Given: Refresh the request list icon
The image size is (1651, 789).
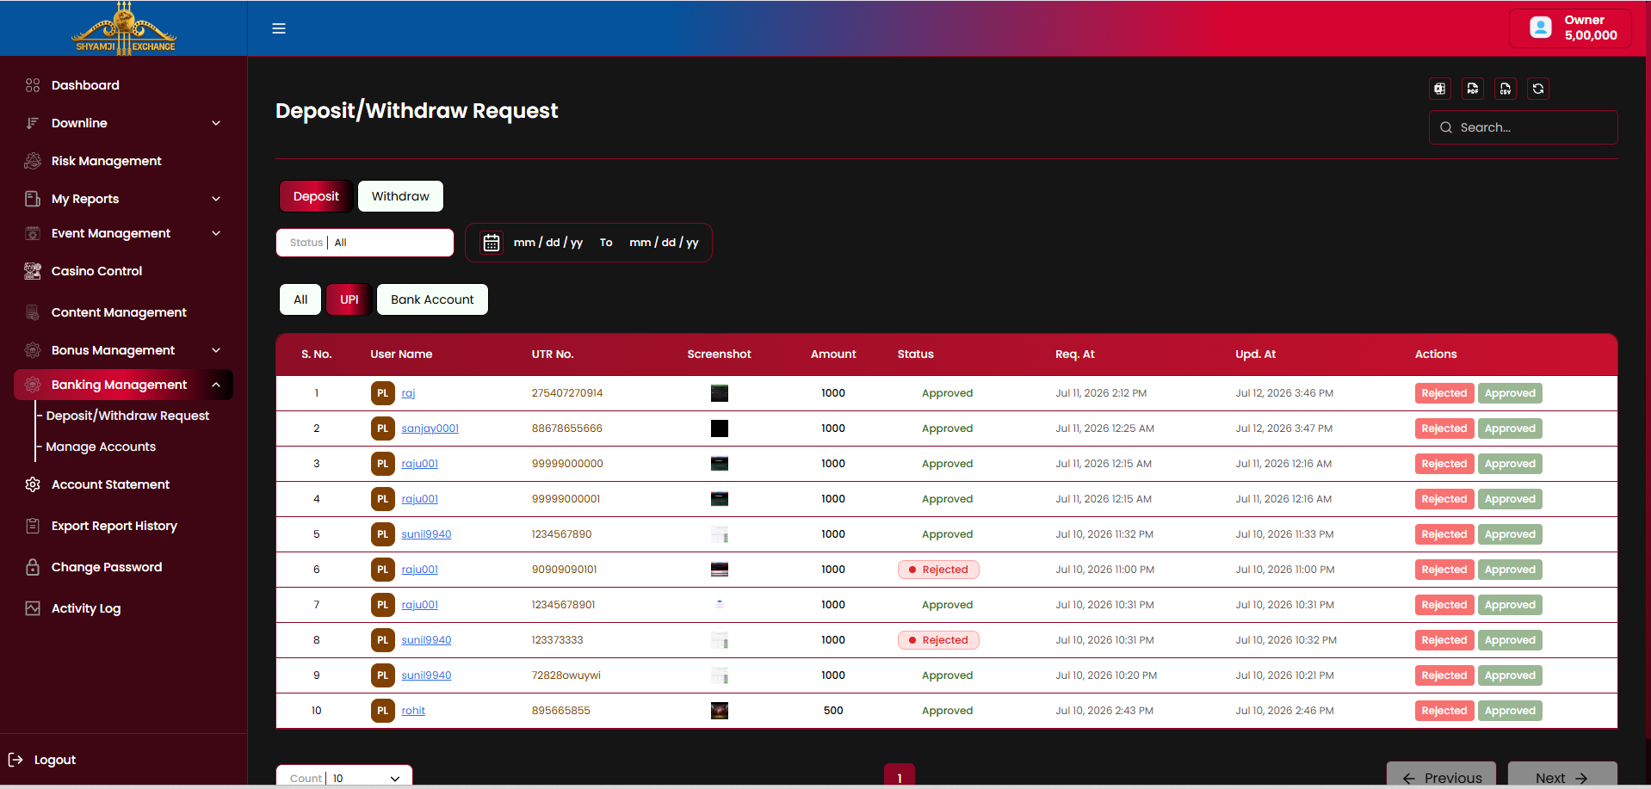Looking at the screenshot, I should [x=1538, y=89].
